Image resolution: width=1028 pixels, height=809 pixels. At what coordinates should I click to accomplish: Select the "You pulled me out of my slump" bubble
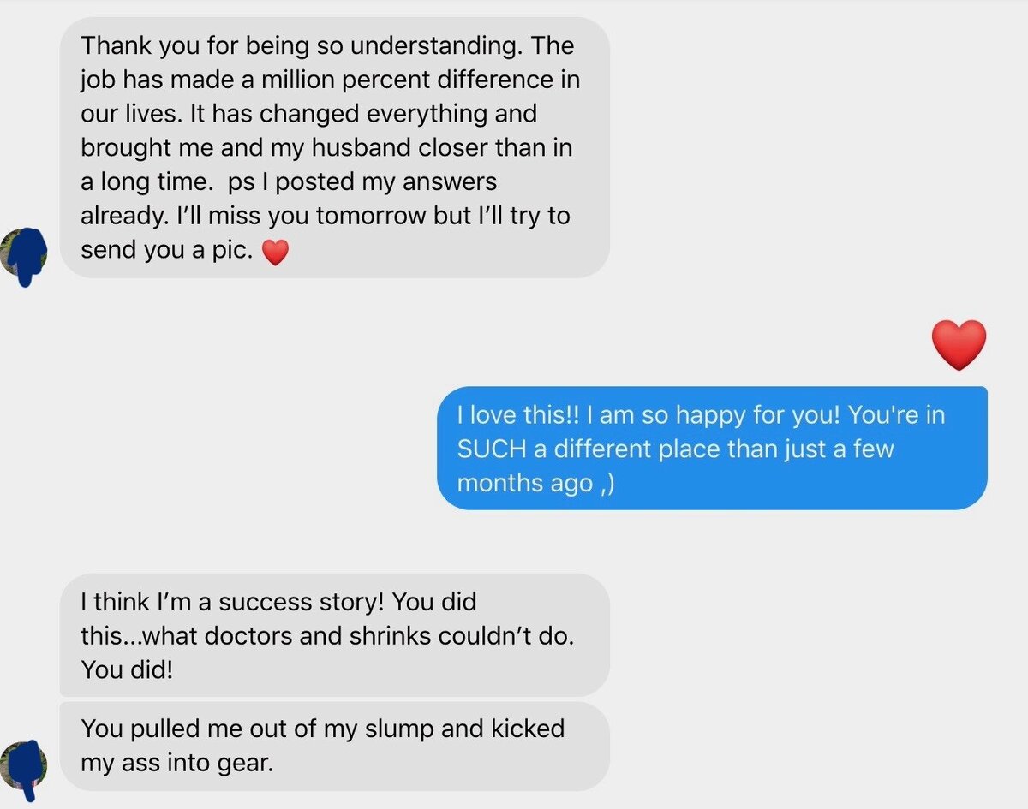click(x=334, y=746)
